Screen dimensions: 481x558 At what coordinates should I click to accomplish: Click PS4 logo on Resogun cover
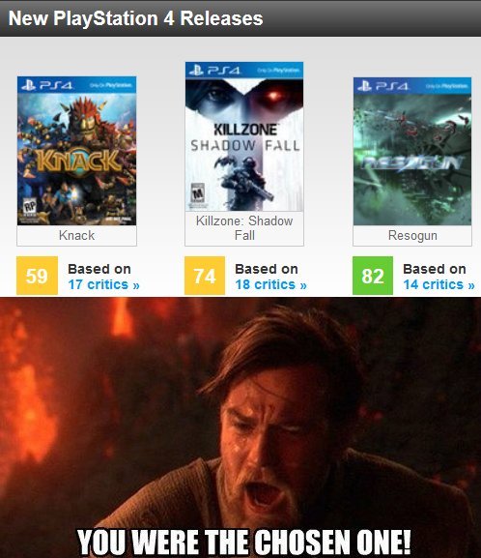[382, 86]
